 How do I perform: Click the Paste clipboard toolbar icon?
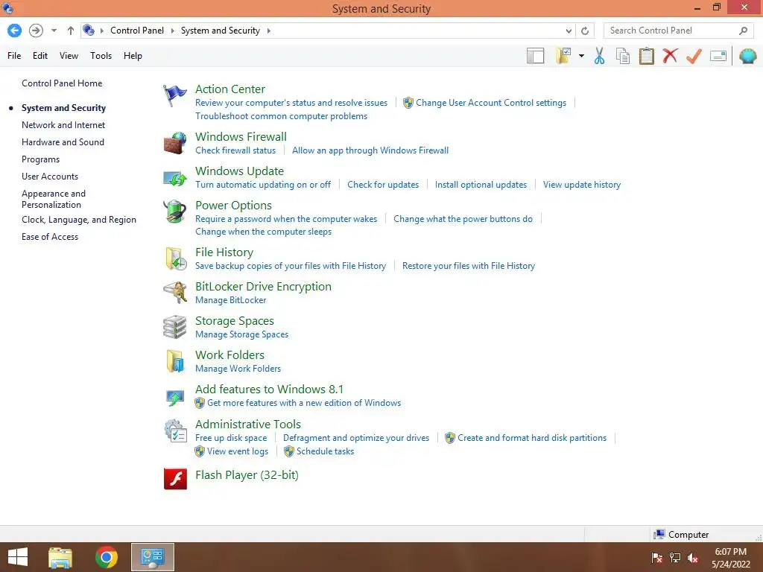(x=646, y=56)
